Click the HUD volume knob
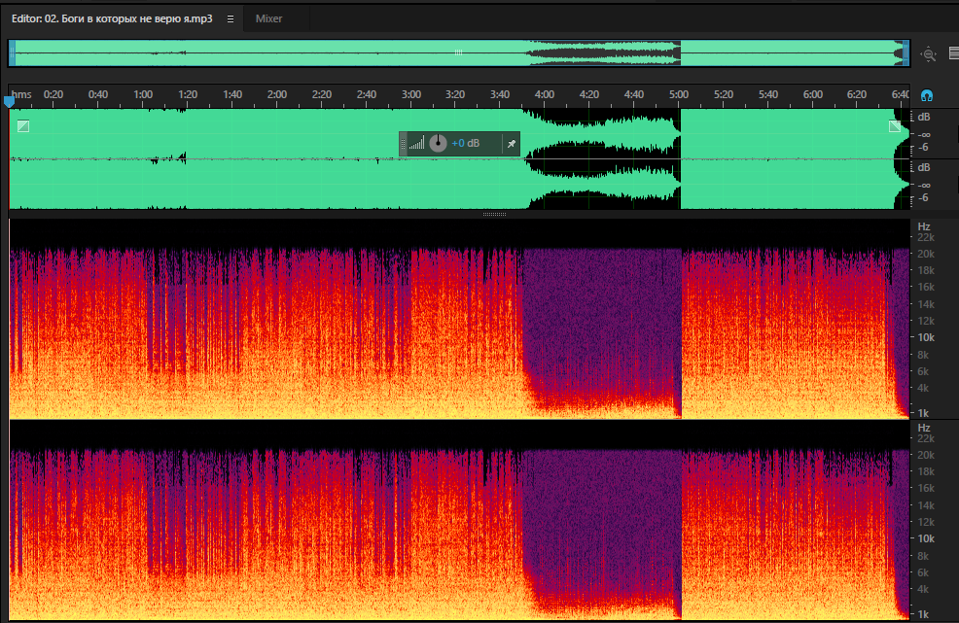This screenshot has height=623, width=959. 438,143
